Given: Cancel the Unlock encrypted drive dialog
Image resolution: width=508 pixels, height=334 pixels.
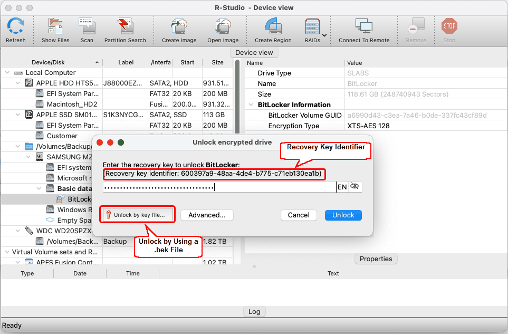Looking at the screenshot, I should pyautogui.click(x=299, y=215).
